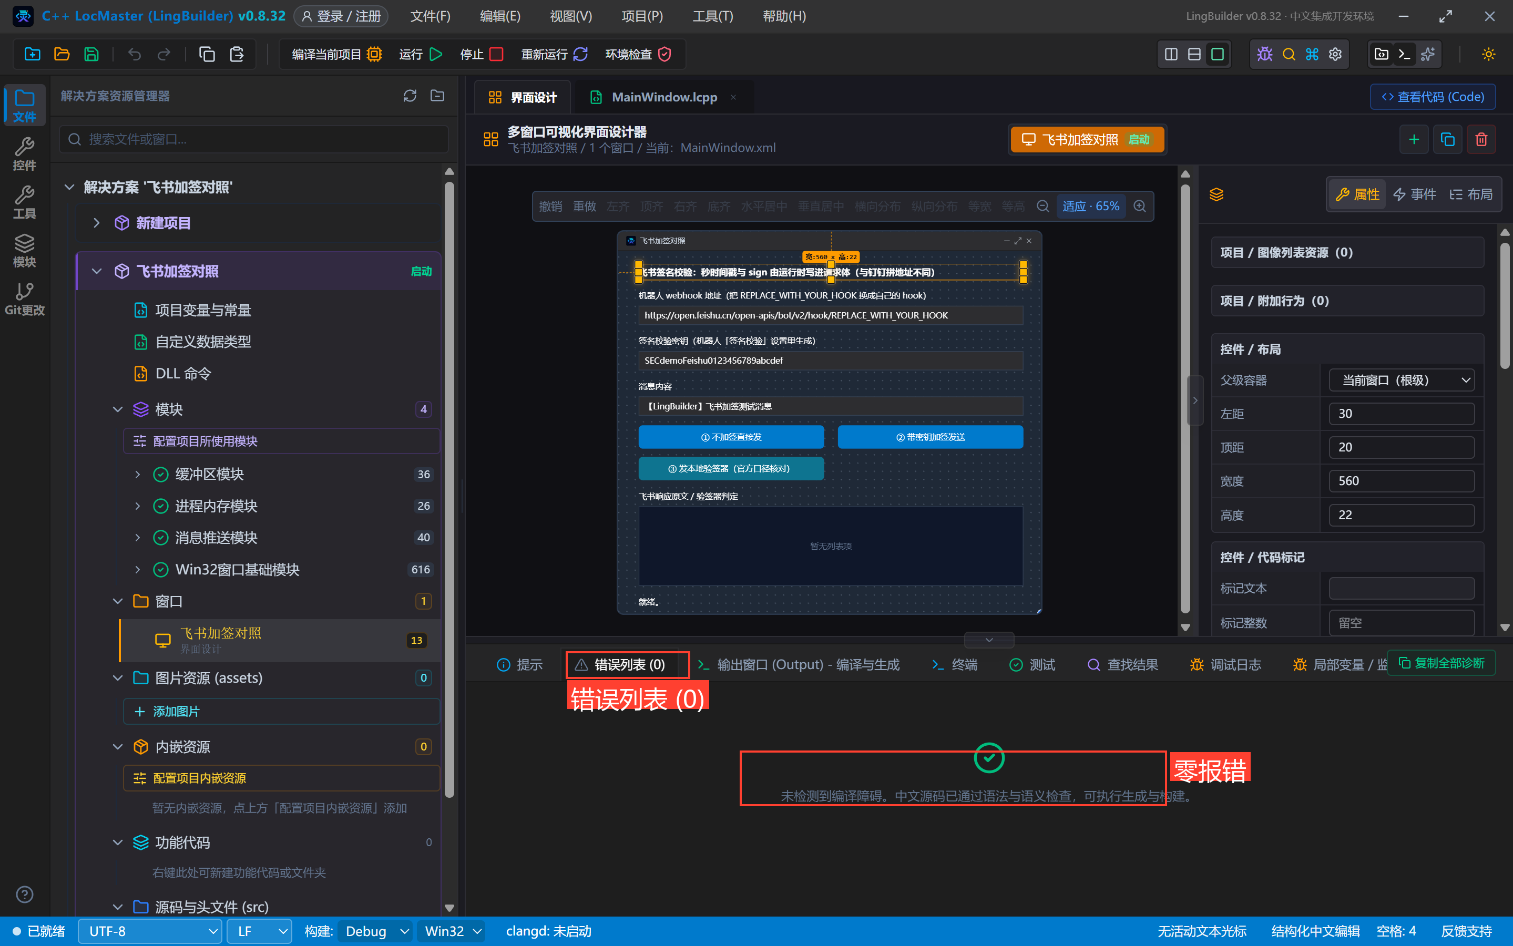Open UTF-8 encoding dropdown
Viewport: 1513px width, 946px height.
[150, 931]
